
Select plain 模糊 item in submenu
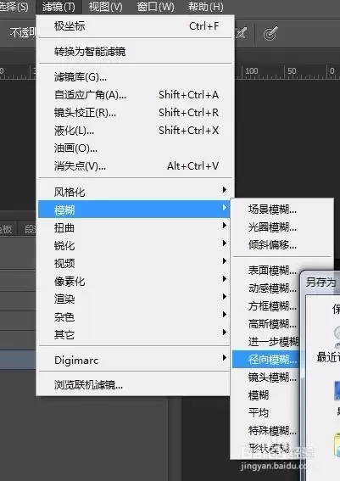click(266, 395)
